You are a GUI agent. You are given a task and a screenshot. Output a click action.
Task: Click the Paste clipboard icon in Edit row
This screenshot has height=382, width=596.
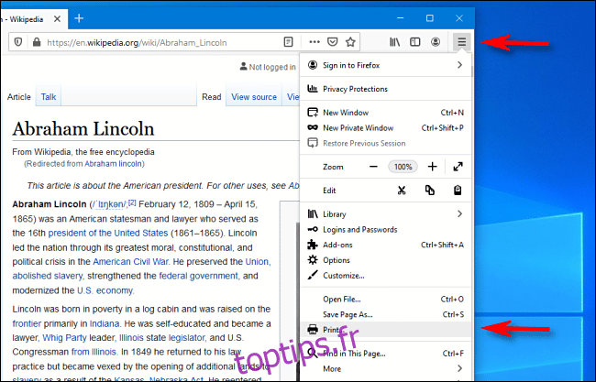click(458, 191)
